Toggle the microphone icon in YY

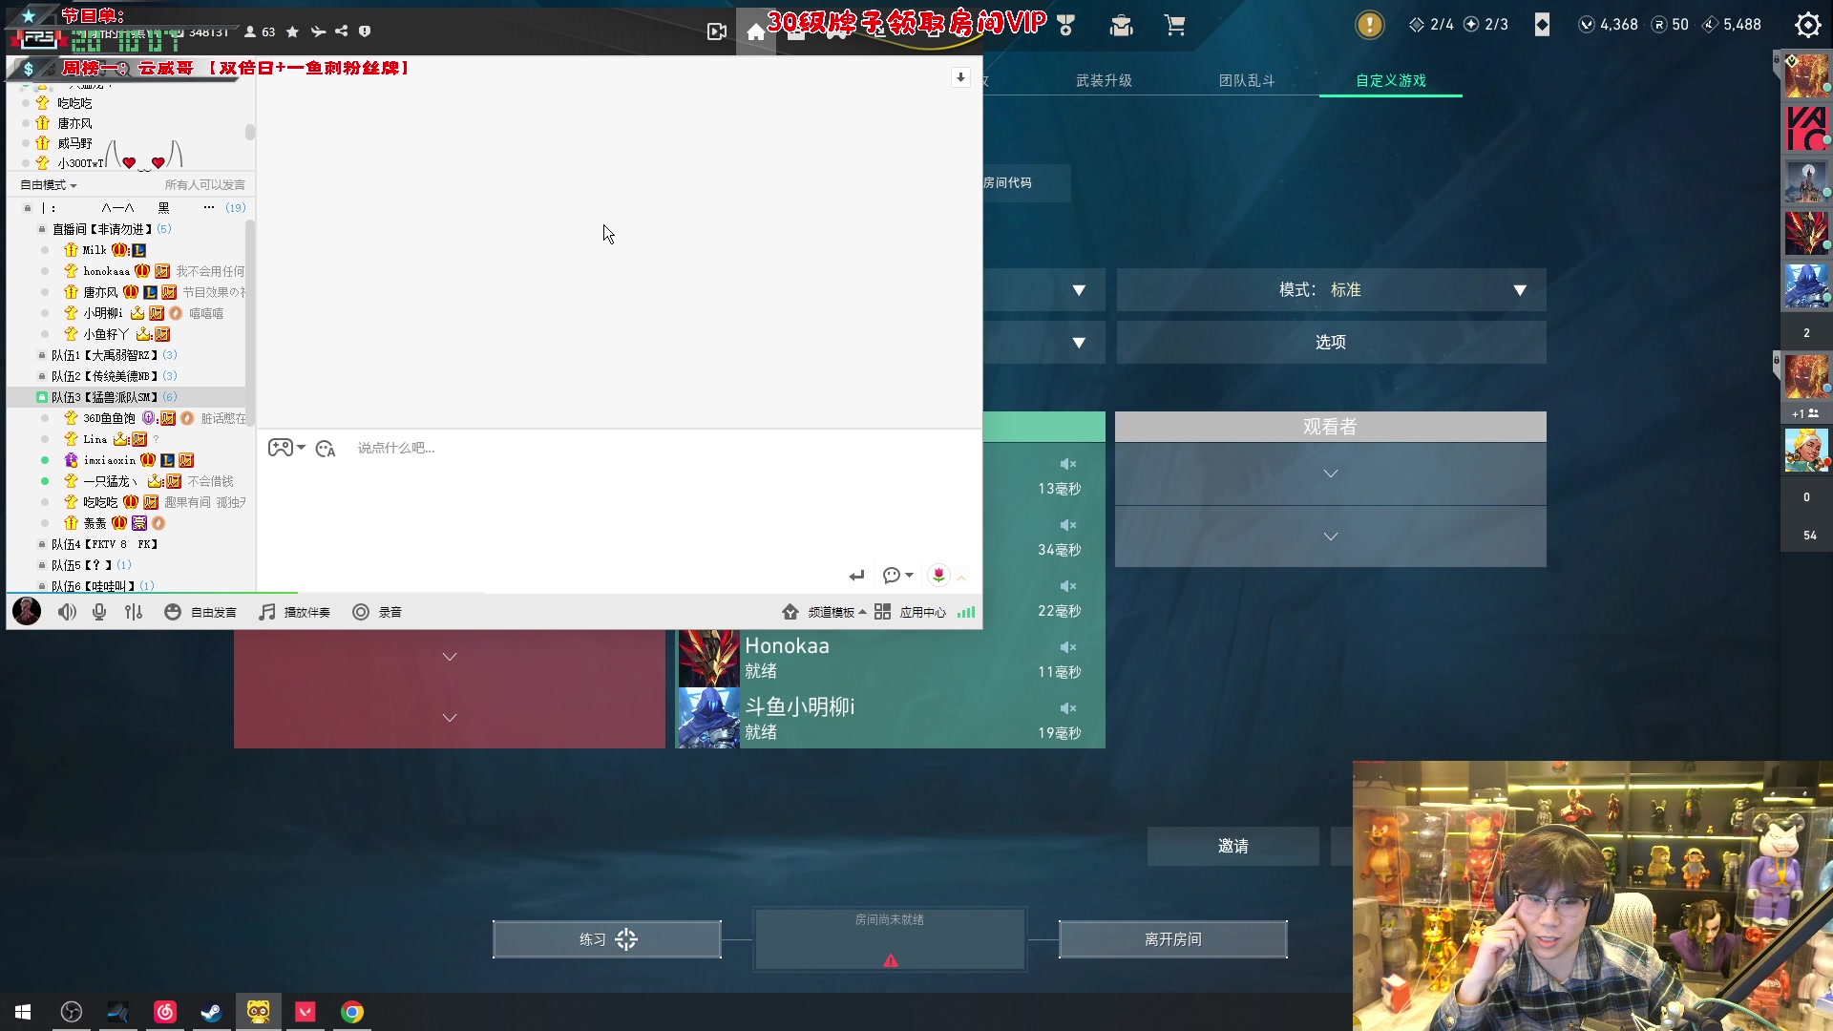[99, 612]
